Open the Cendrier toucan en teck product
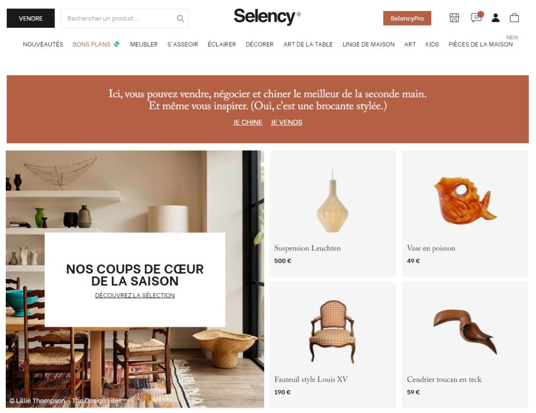The height and width of the screenshot is (413, 536). [465, 345]
